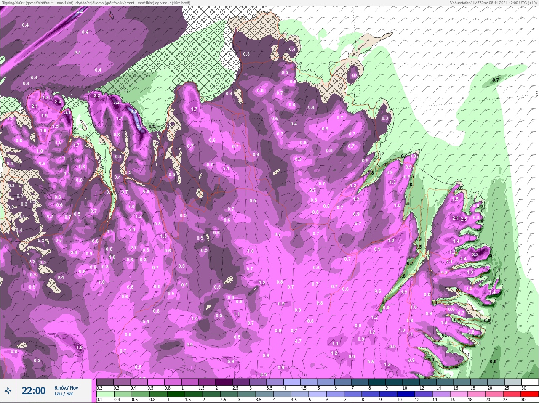Pick the white final swatch in the upper legend row
Image resolution: width=539 pixels, height=403 pixels.
[x=529, y=382]
